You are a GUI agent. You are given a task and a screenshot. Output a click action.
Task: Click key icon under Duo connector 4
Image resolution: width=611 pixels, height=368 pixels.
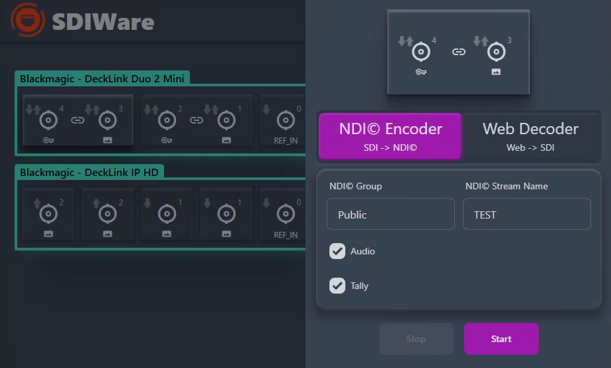click(48, 140)
